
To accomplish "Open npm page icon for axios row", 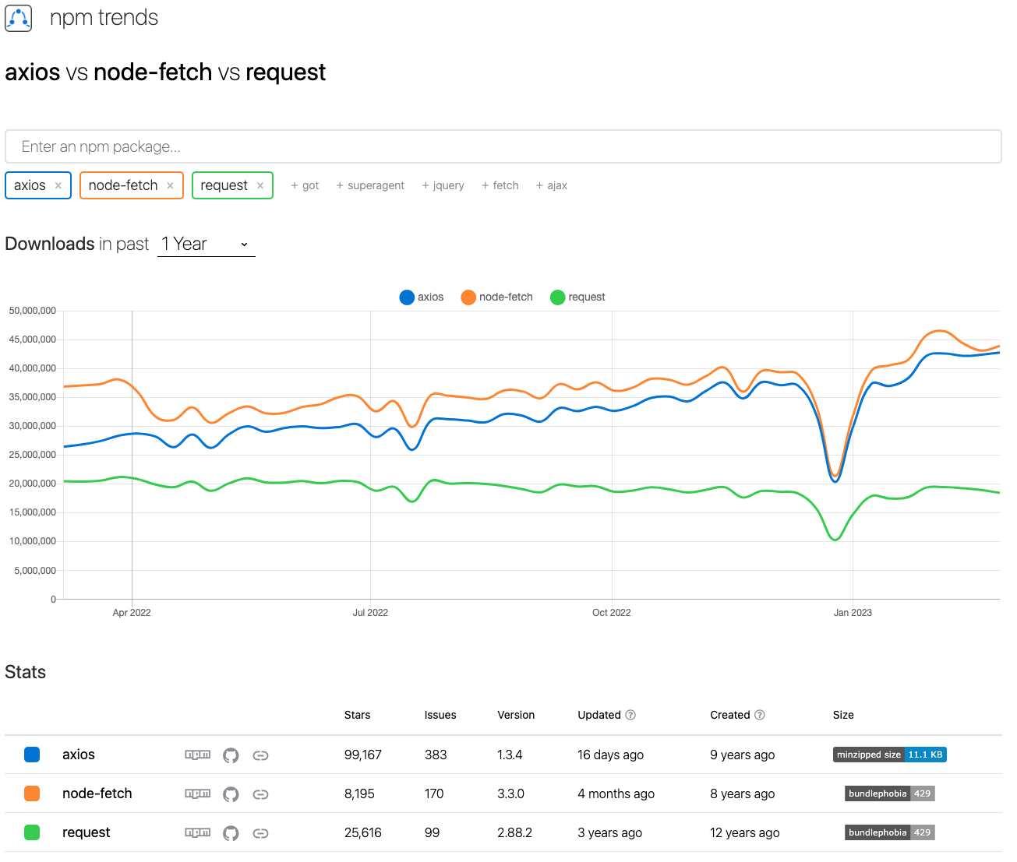I will pos(197,755).
